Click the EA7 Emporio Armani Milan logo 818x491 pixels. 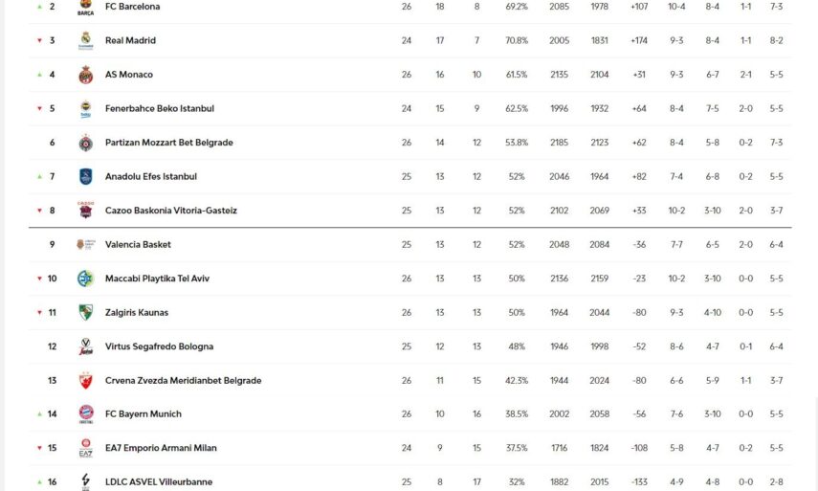[x=85, y=448]
